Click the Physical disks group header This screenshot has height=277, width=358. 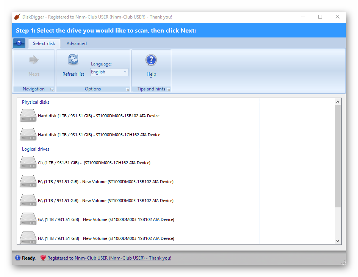coord(36,102)
